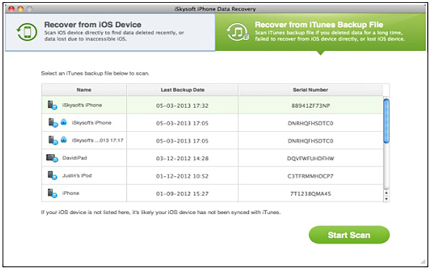
Task: Click device icon of the DavidiPad backup
Action: (52, 158)
